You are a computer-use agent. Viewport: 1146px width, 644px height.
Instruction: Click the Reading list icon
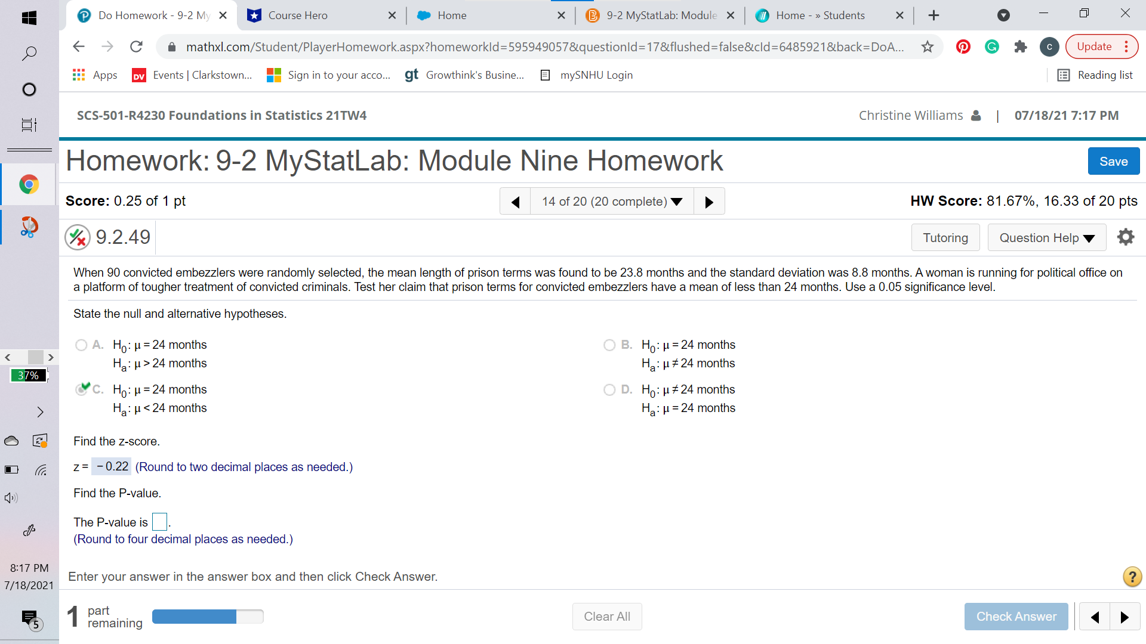tap(1065, 75)
